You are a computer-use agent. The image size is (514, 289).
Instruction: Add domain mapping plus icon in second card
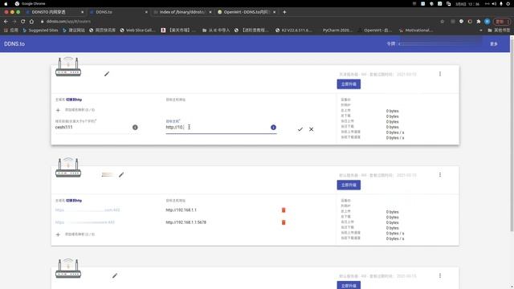(58, 234)
